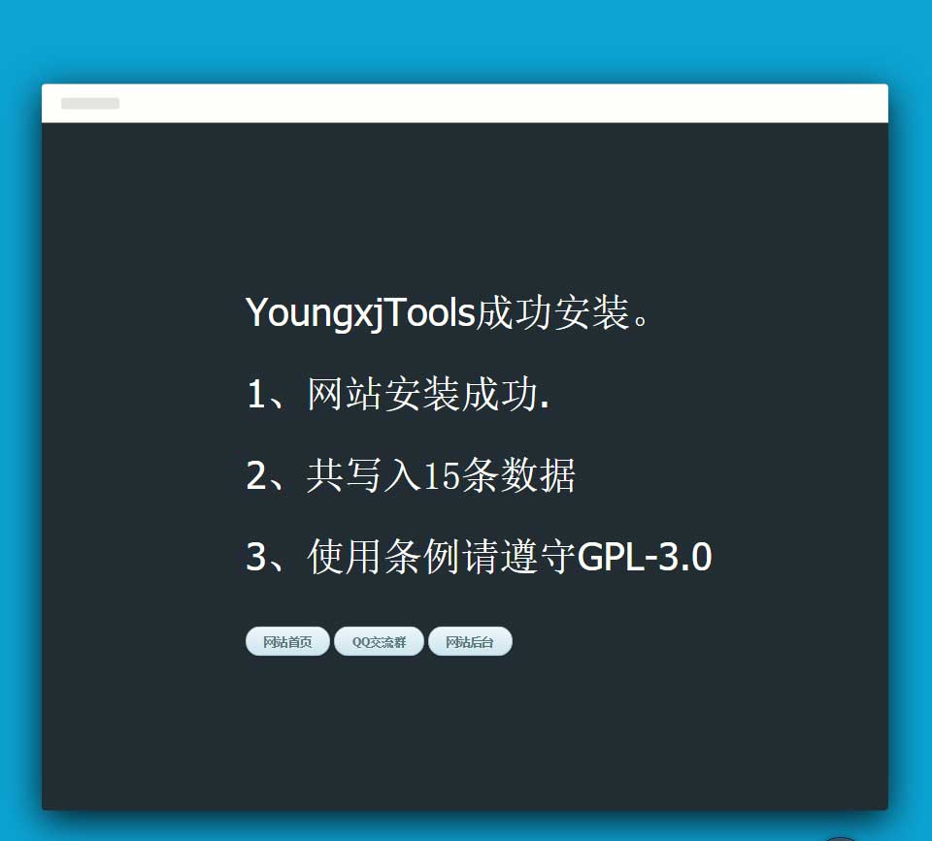Click the rightmost pill-shaped button
The width and height of the screenshot is (932, 841).
pos(470,641)
